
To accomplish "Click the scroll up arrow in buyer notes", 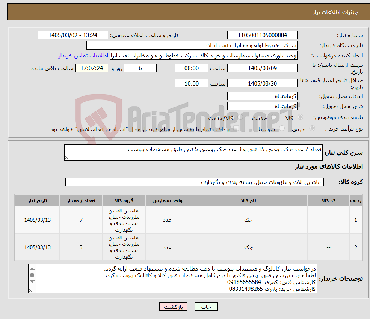I will [32, 269].
